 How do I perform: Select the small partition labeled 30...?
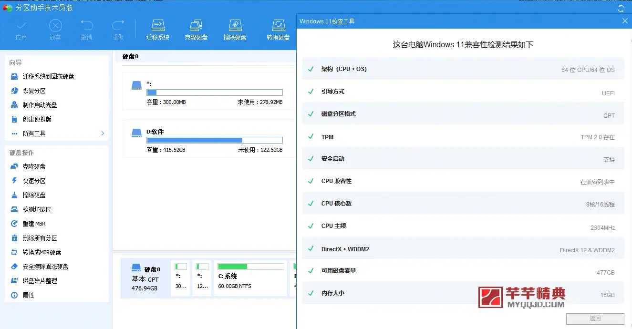(181, 278)
